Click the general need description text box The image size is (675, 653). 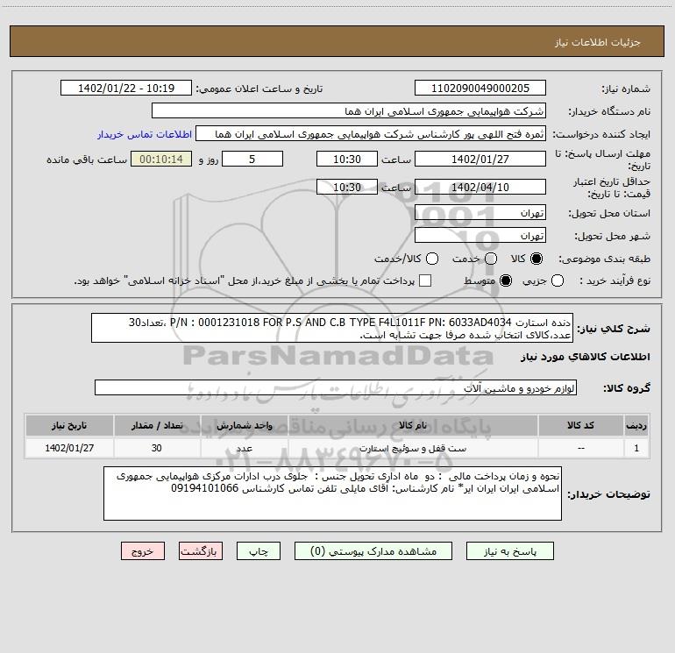point(332,328)
